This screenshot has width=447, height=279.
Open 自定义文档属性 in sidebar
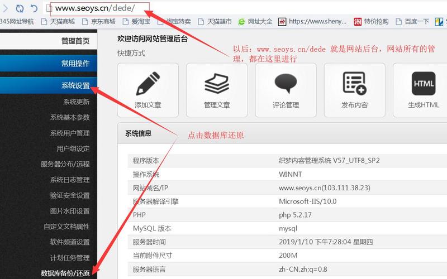click(x=66, y=227)
